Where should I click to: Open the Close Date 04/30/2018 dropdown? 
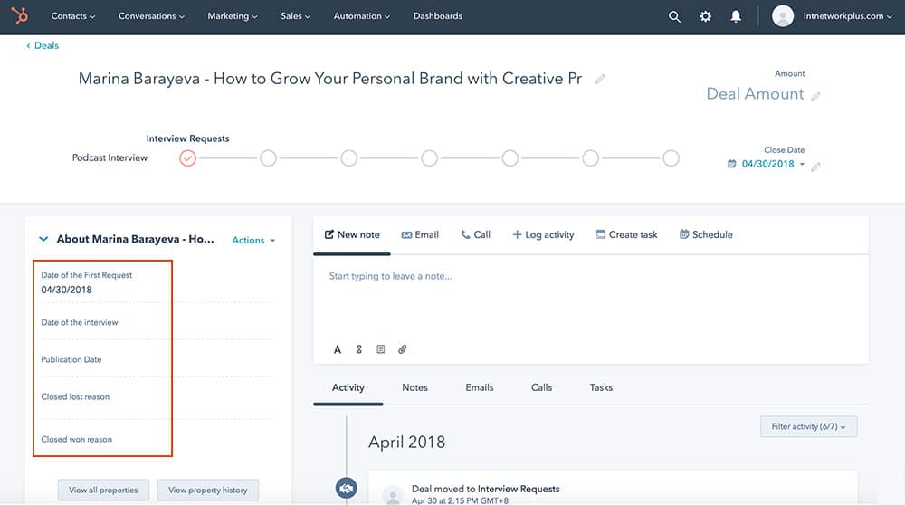click(773, 164)
